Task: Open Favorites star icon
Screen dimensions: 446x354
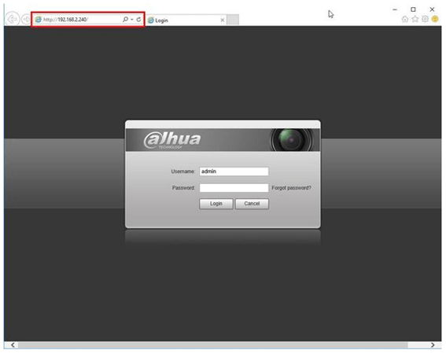Action: [415, 19]
